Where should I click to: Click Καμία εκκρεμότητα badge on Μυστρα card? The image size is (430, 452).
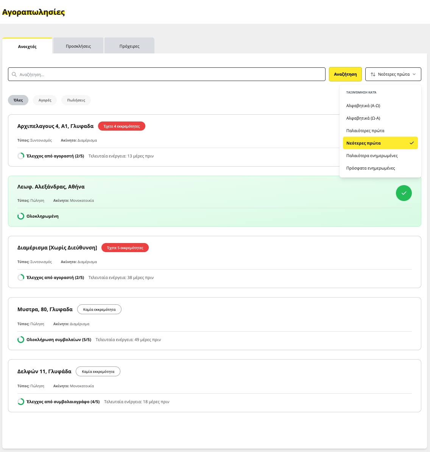(100, 309)
